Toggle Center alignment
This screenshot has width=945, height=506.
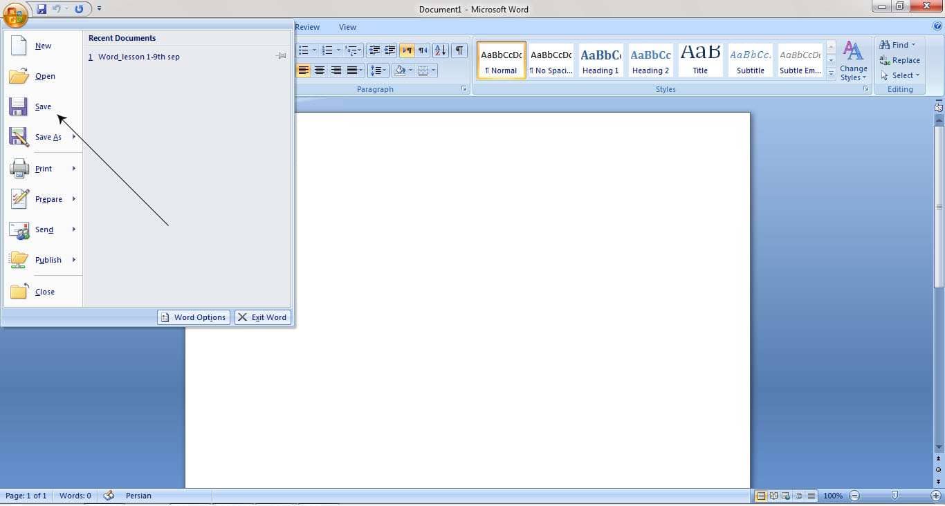pyautogui.click(x=319, y=71)
